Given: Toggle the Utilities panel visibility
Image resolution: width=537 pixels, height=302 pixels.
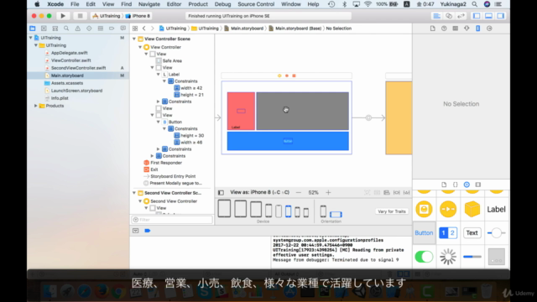Looking at the screenshot, I should coord(501,16).
